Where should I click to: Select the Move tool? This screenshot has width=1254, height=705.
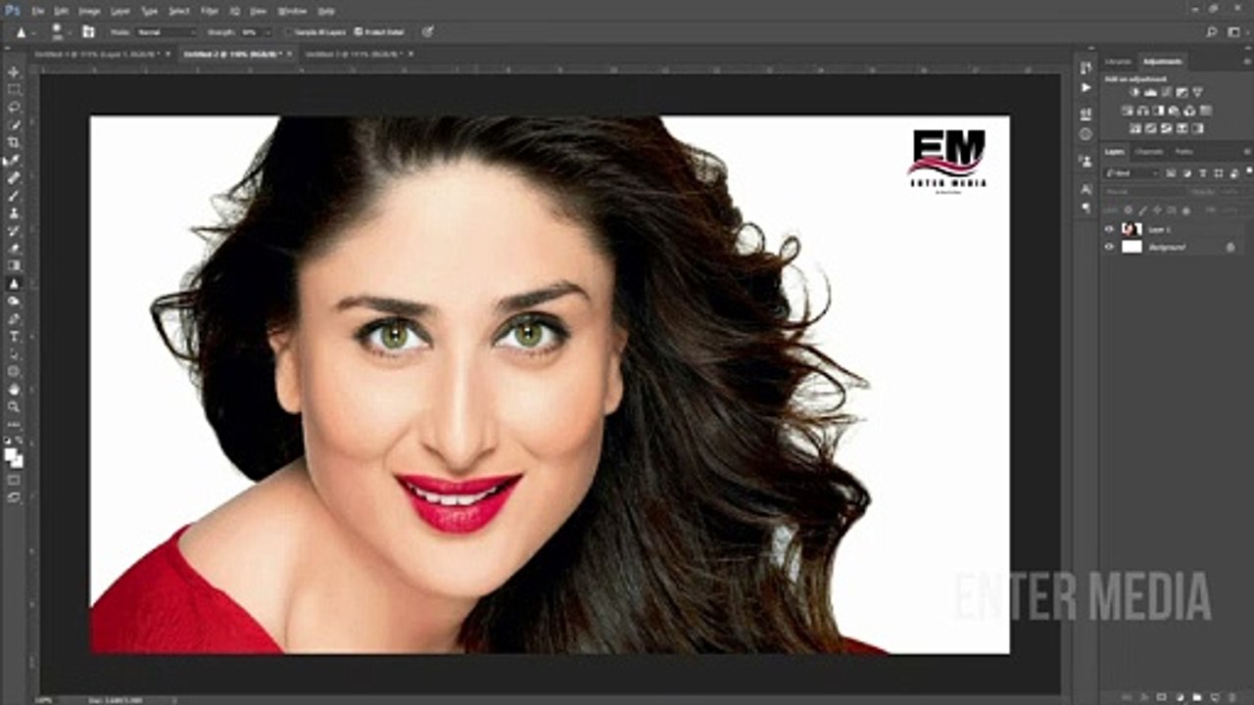(14, 72)
